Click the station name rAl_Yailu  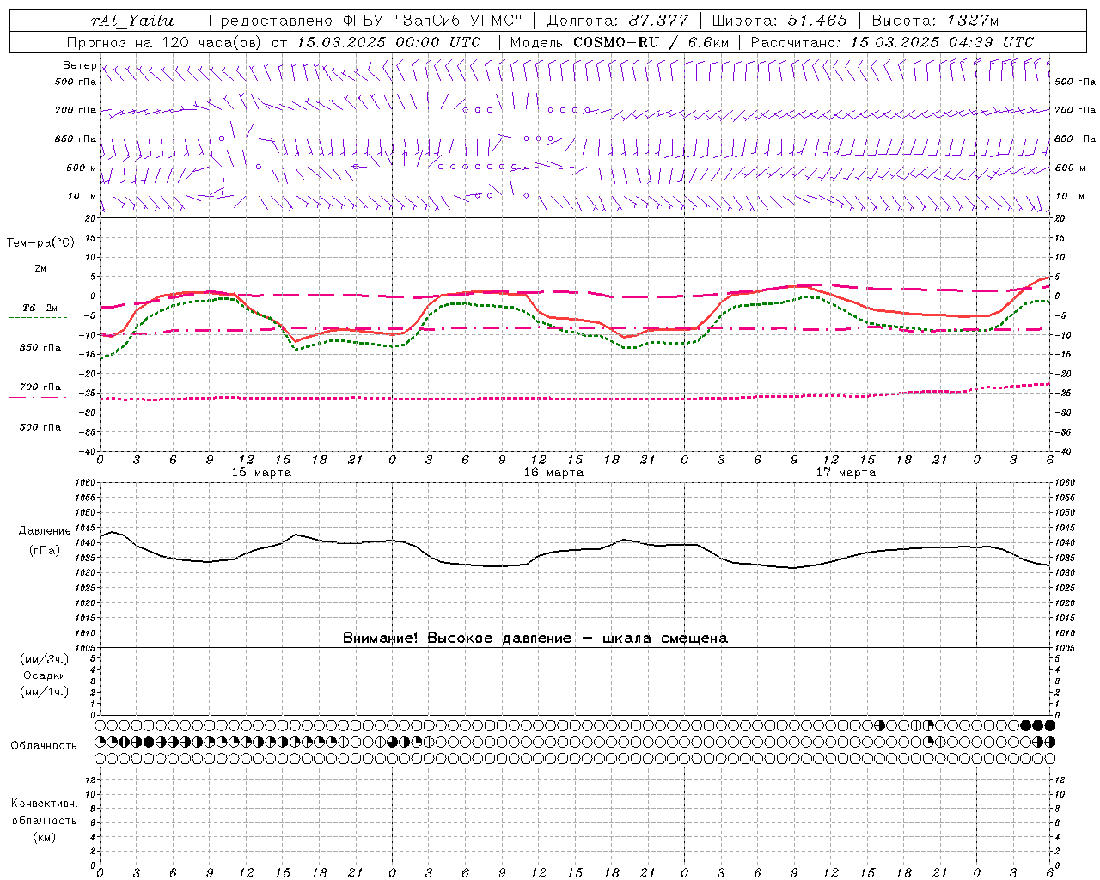click(x=132, y=21)
